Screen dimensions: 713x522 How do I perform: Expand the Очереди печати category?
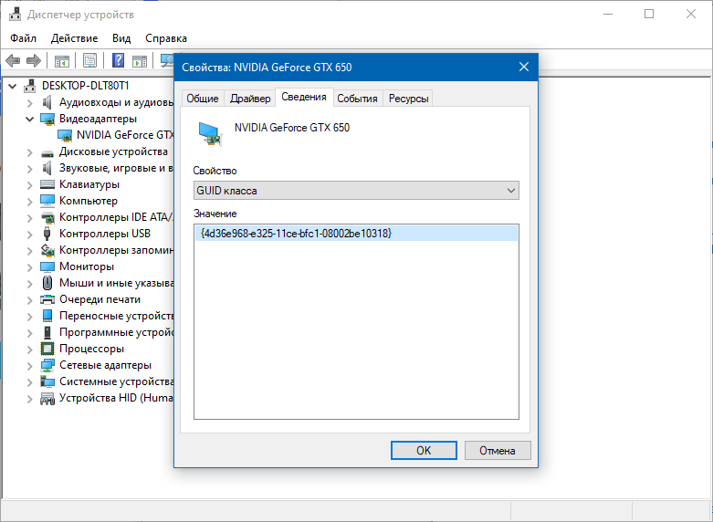[x=30, y=300]
